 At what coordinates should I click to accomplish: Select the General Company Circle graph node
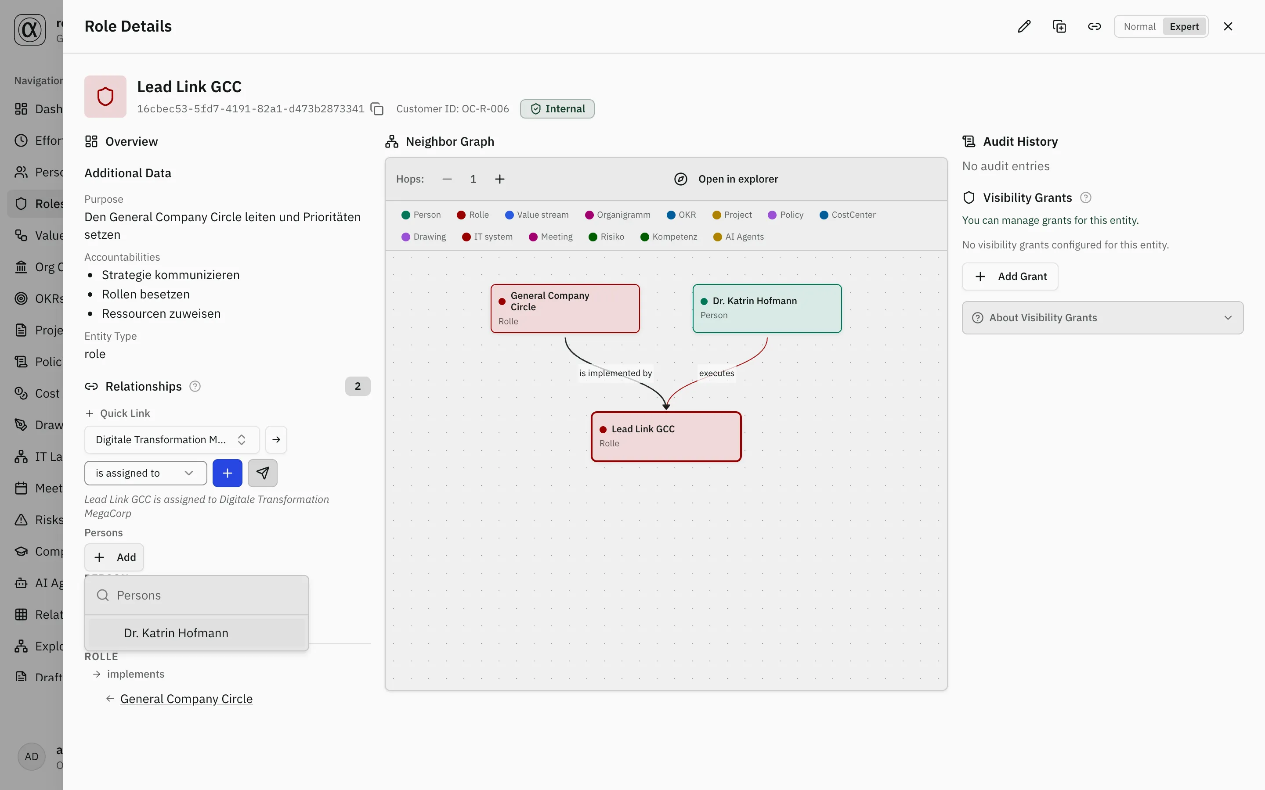(565, 308)
